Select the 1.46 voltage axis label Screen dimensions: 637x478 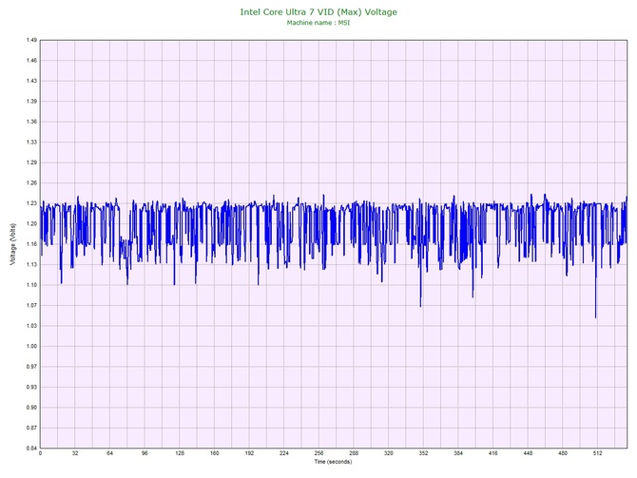tap(31, 61)
